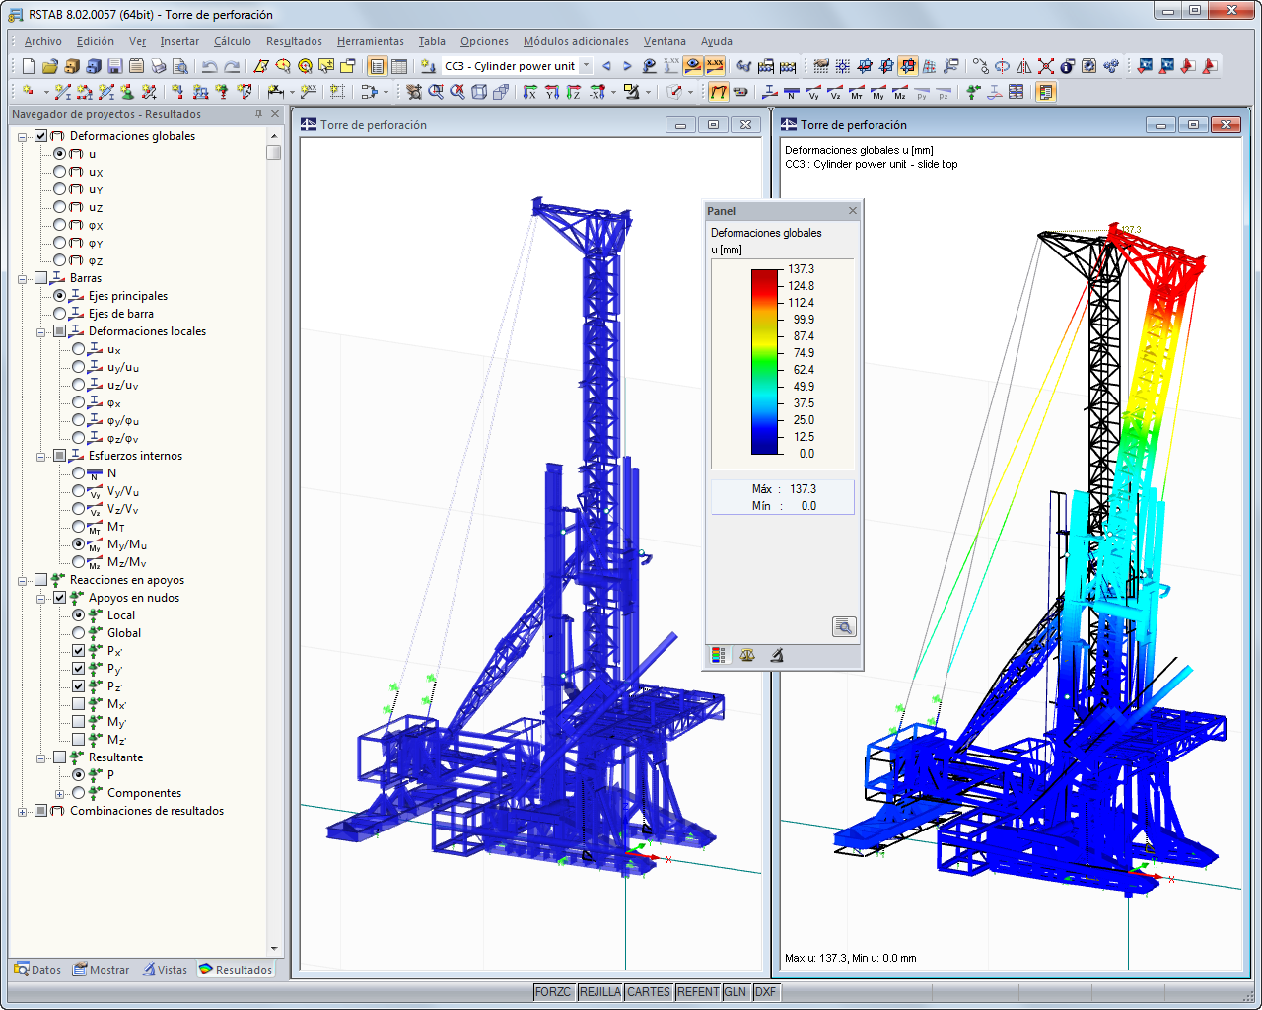
Task: Toggle the REJILLA status bar button
Action: pyautogui.click(x=599, y=992)
